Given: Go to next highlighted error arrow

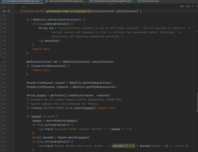Looking at the screenshot, I should [197, 6].
